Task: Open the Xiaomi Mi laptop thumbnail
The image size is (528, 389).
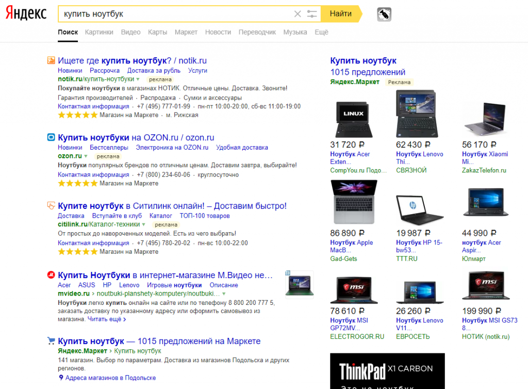Action: point(485,119)
